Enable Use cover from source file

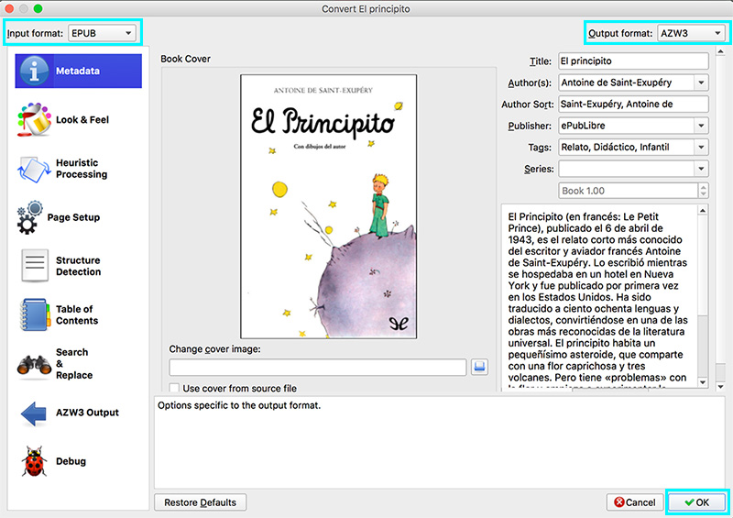pos(174,388)
